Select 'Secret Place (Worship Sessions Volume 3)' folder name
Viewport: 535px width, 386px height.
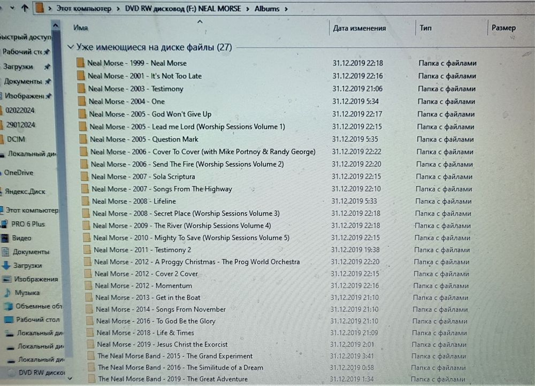pyautogui.click(x=186, y=213)
